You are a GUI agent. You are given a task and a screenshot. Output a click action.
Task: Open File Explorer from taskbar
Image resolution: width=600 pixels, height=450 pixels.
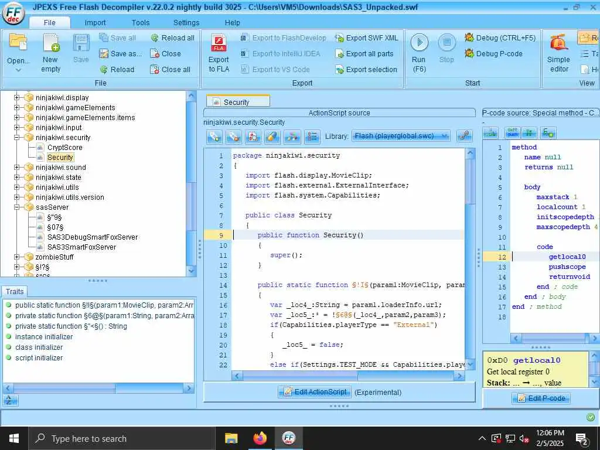pos(231,438)
